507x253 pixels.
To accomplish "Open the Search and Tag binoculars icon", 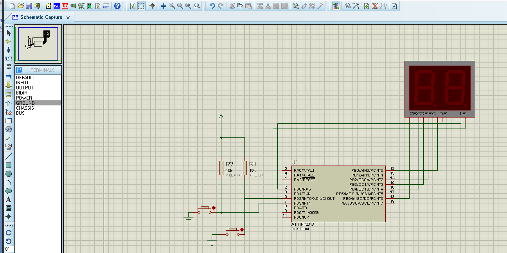I will [347, 6].
